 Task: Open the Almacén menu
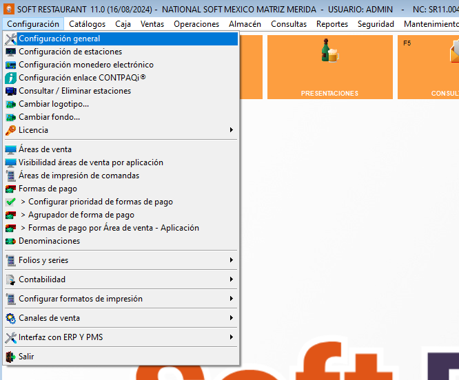(x=245, y=24)
